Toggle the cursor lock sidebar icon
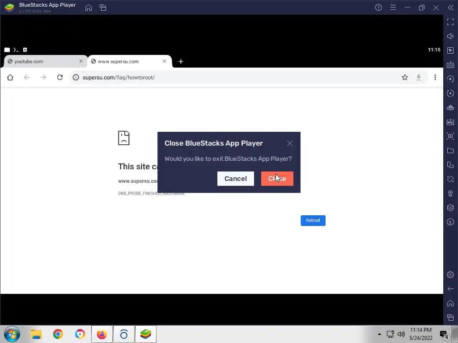Screen dimensions: 458x343 click(x=450, y=50)
